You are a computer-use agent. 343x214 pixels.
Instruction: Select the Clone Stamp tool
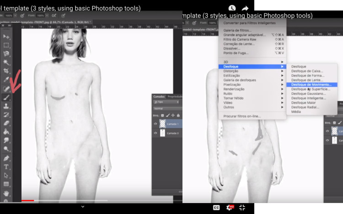pos(6,106)
